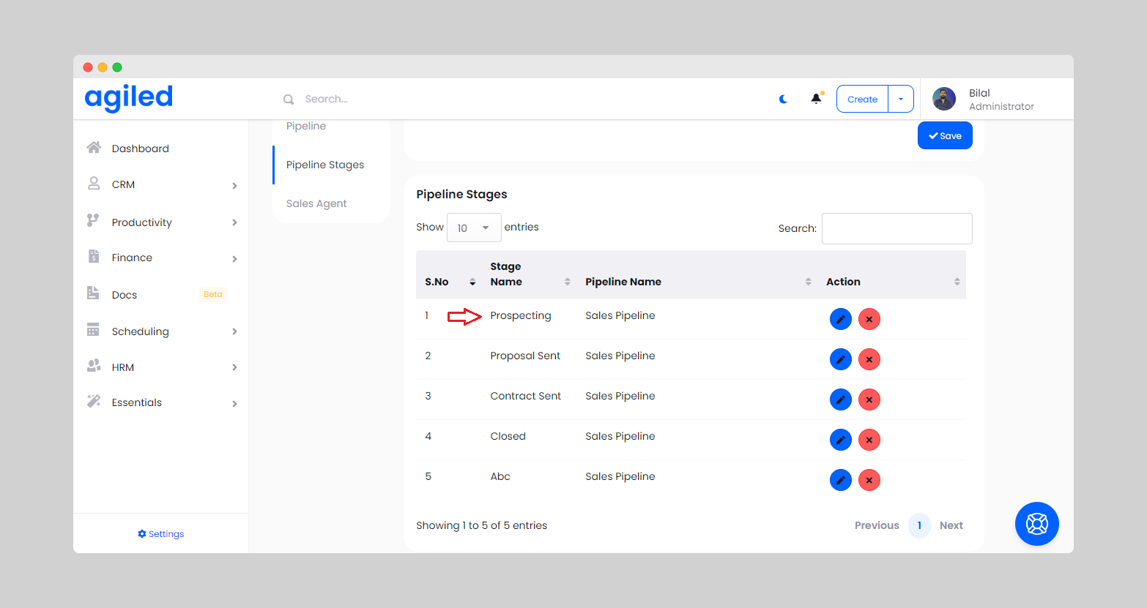Open the Create dropdown arrow

point(901,99)
